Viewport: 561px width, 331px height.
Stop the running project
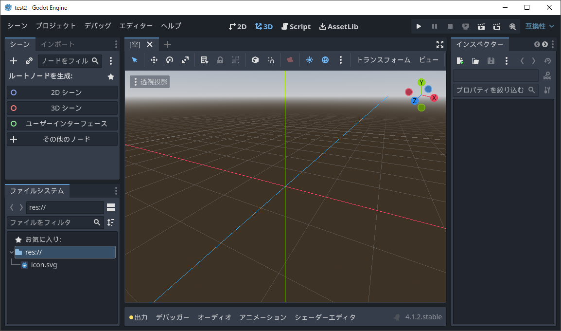coord(450,26)
